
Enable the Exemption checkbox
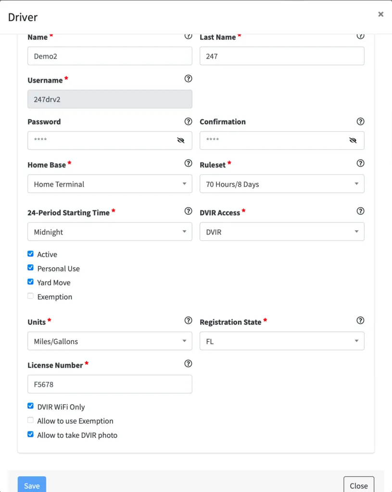tap(31, 296)
